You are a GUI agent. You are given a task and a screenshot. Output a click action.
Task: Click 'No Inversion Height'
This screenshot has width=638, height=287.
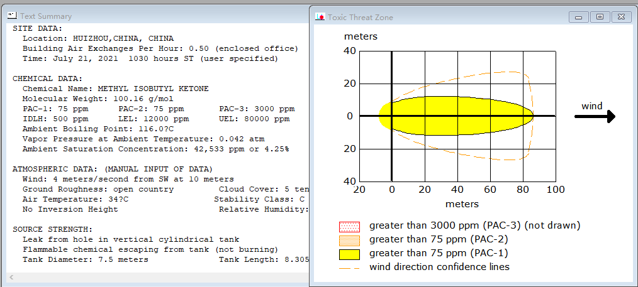(x=70, y=210)
